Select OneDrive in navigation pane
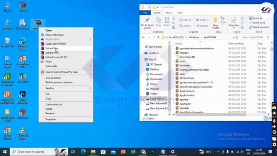 coord(151,53)
